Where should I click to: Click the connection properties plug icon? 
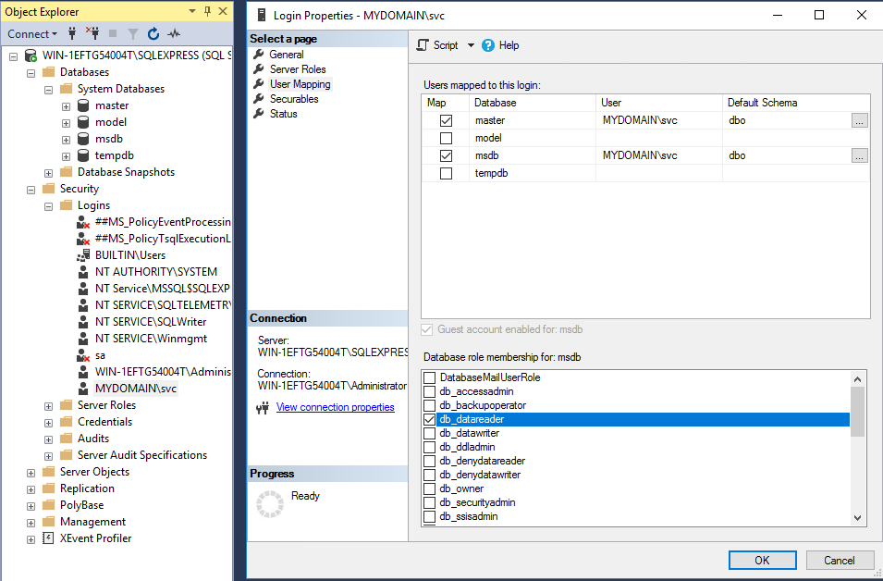pos(263,407)
